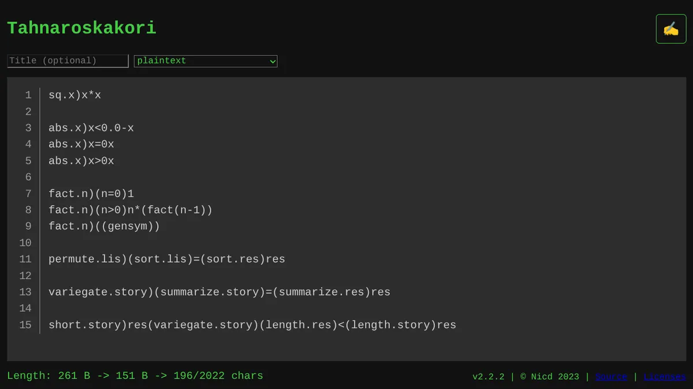Click the line starting with short.story)

coord(252,325)
